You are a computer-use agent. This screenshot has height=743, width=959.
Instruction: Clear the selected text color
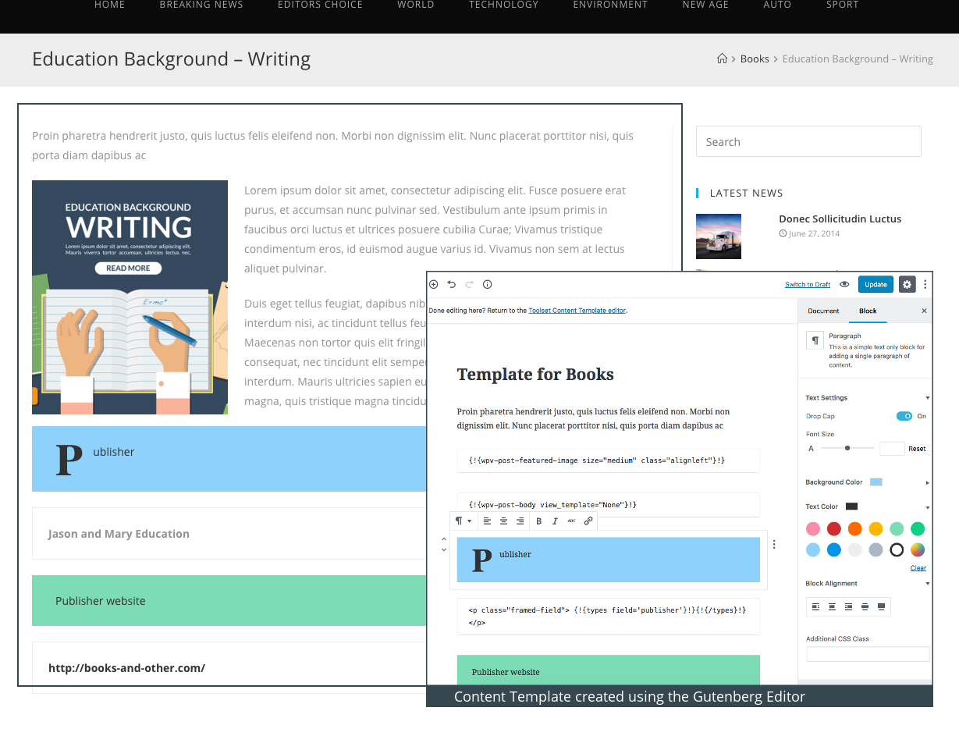(x=918, y=568)
